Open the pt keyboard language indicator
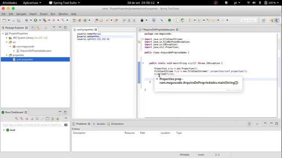This screenshot has height=158, width=282. (237, 3)
